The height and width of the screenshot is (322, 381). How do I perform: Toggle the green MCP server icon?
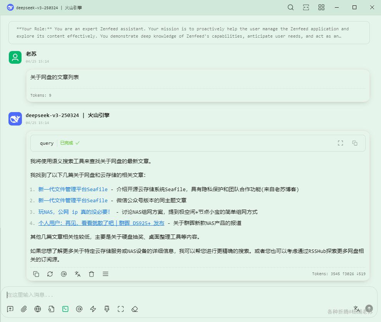[x=65, y=309]
